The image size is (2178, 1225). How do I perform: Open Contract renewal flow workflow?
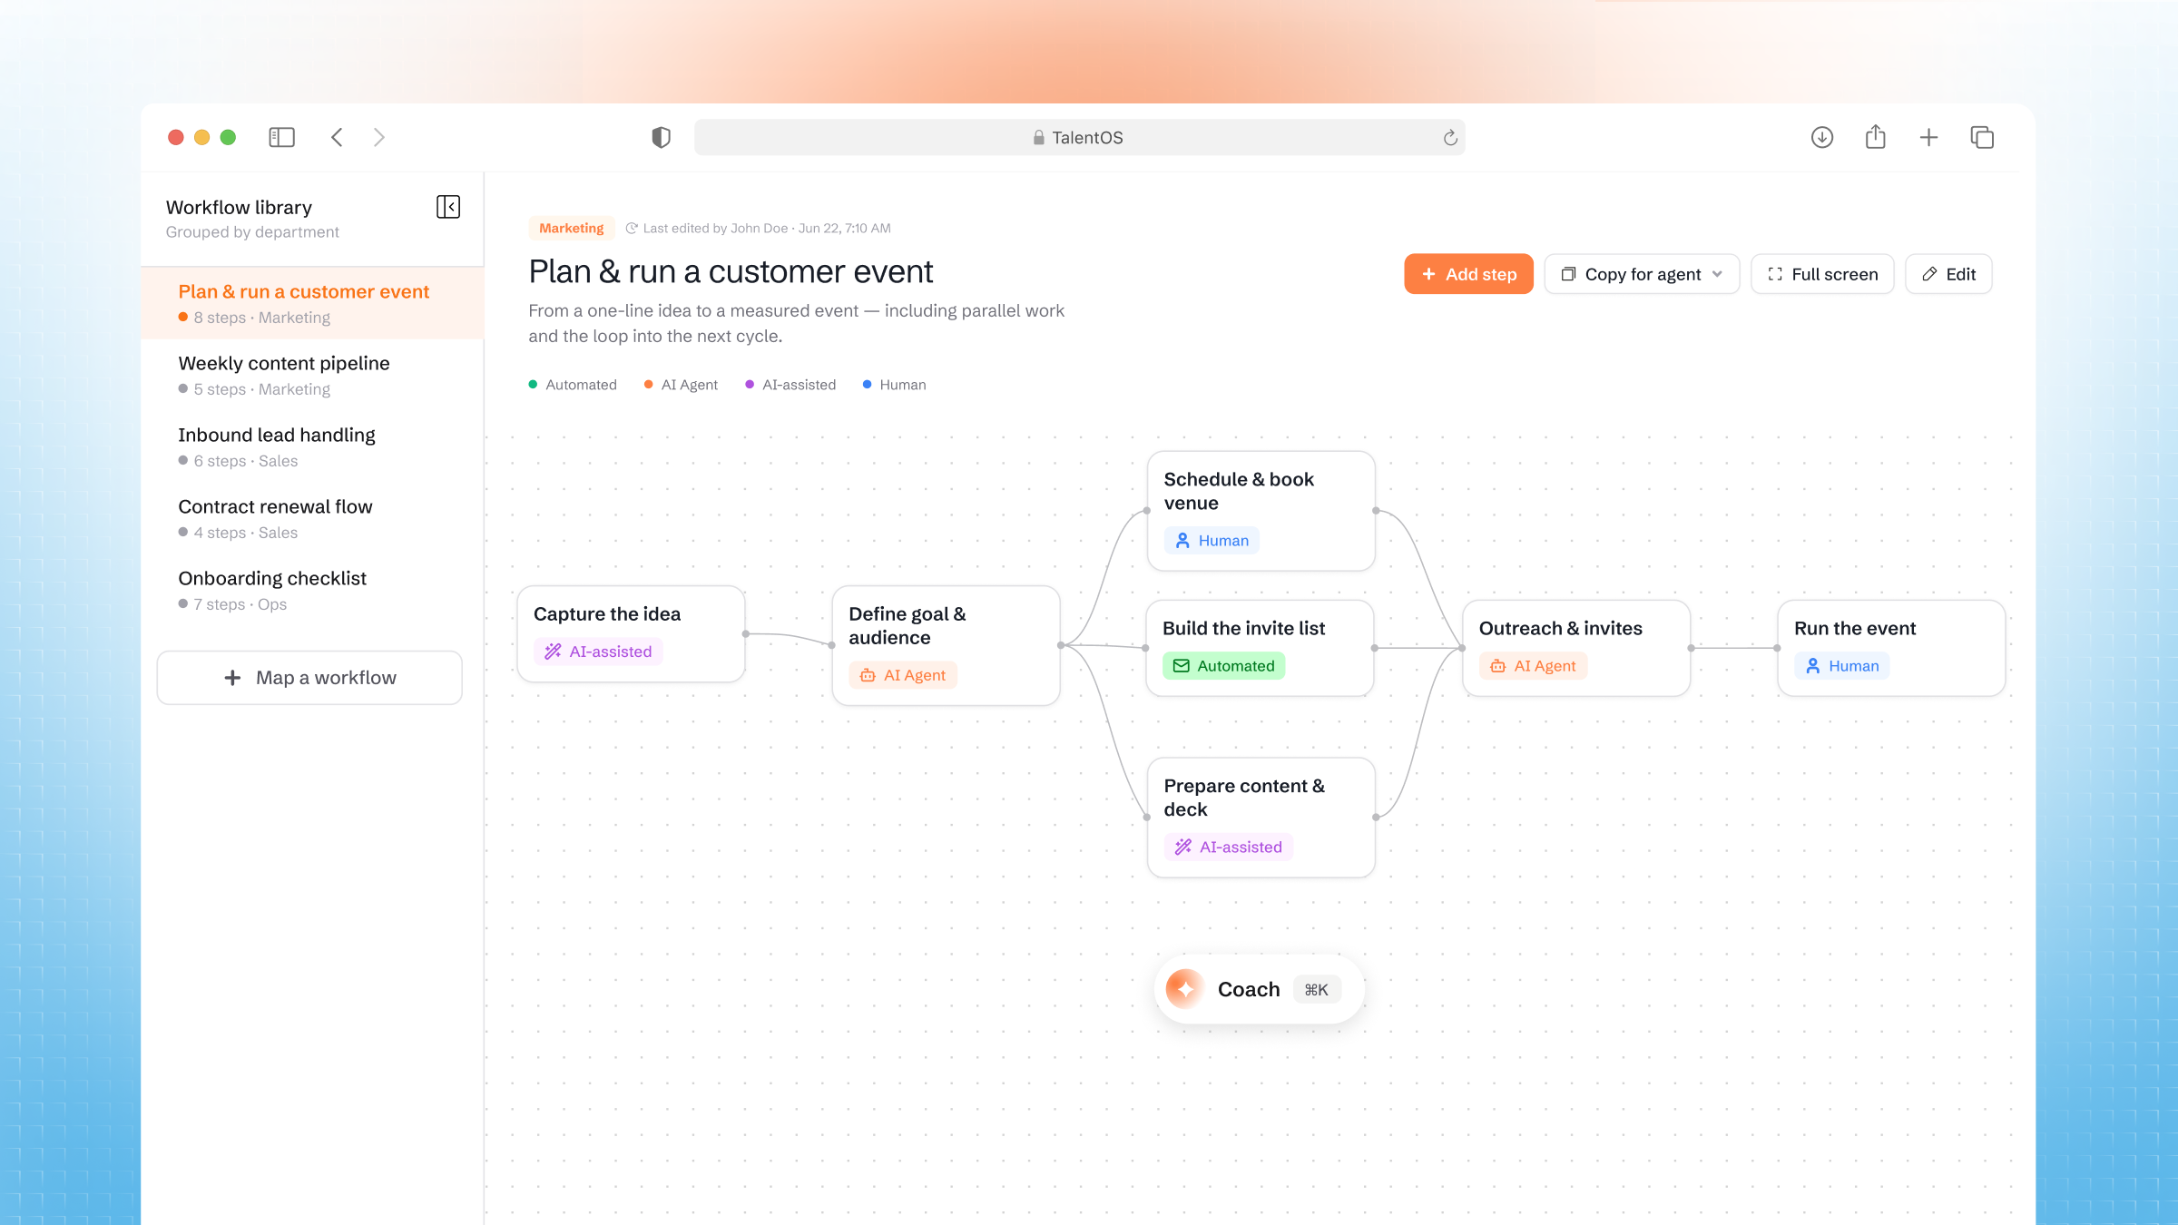pos(312,519)
